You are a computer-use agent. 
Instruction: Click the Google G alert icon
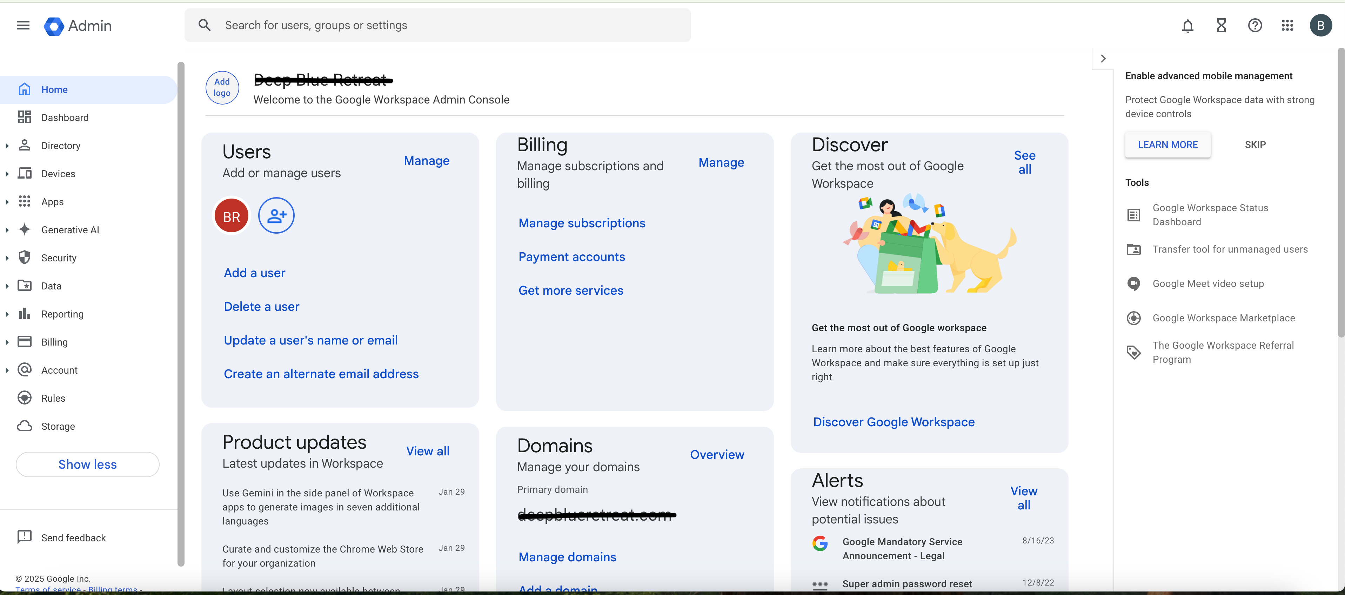820,543
